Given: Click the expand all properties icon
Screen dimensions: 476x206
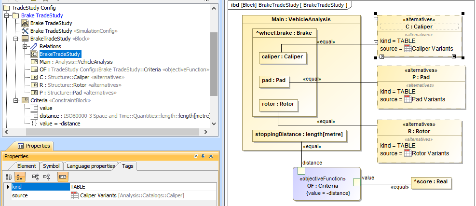Looking at the screenshot, I should [35, 177].
